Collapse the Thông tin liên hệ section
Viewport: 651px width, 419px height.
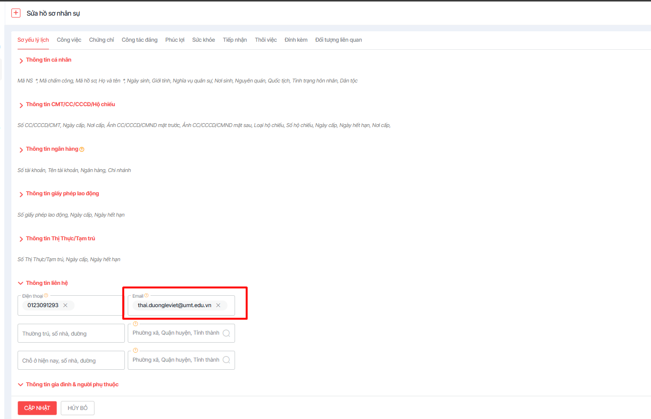20,283
